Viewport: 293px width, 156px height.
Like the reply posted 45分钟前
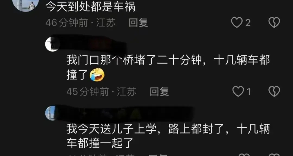(x=238, y=91)
